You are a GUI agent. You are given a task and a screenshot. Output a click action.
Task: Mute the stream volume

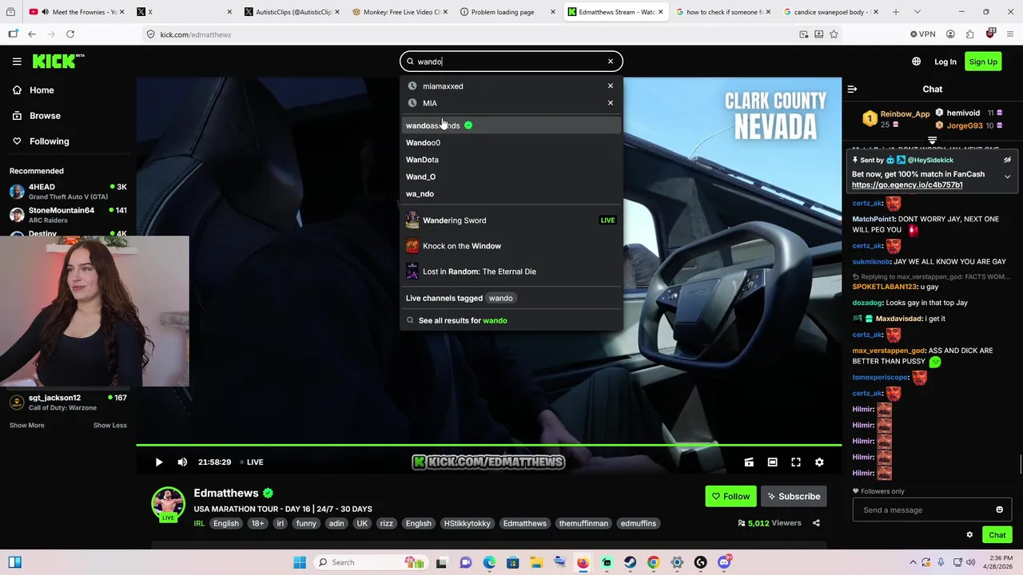tap(182, 462)
